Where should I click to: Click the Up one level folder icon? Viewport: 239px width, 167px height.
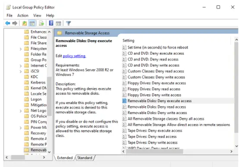25,23
